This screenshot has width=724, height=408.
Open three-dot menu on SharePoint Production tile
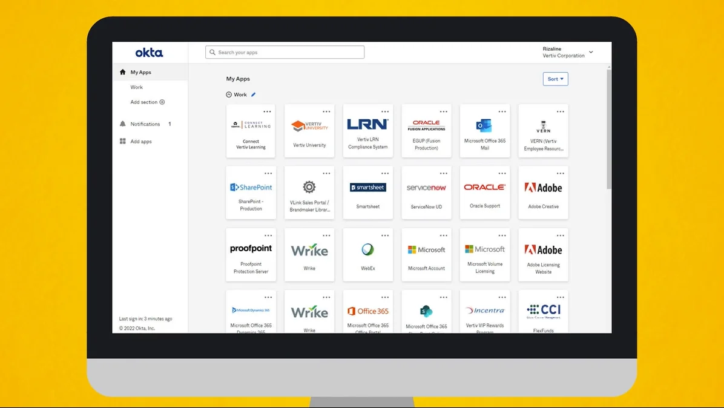268,174
